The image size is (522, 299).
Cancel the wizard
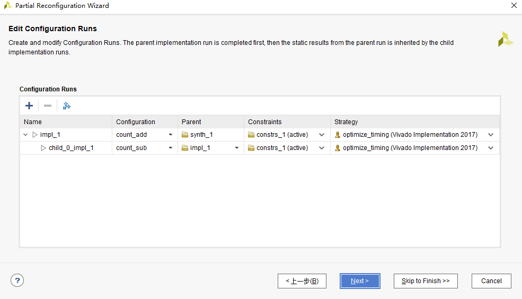[x=491, y=281]
